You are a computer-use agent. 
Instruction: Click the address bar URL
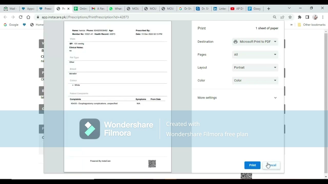click(85, 17)
